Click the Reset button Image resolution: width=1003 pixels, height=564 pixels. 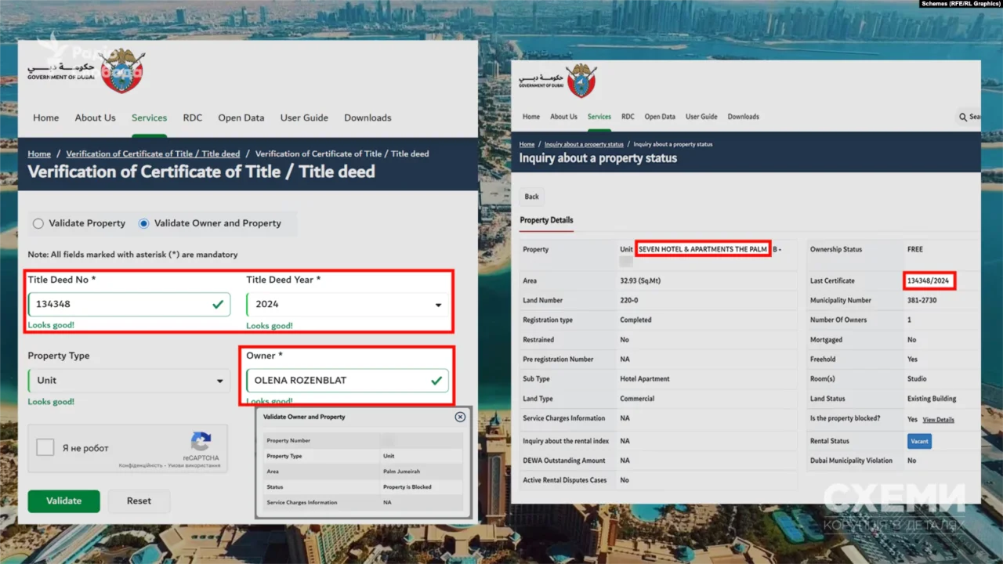pyautogui.click(x=139, y=501)
